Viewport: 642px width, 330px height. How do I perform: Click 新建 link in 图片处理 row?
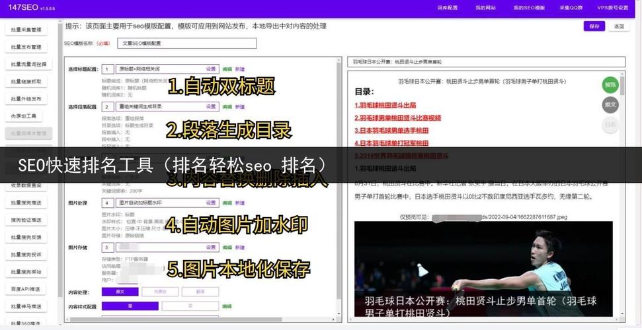[240, 203]
